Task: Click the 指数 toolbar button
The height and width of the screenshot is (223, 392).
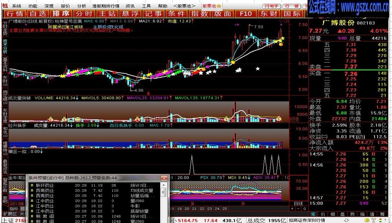Action: 200,14
